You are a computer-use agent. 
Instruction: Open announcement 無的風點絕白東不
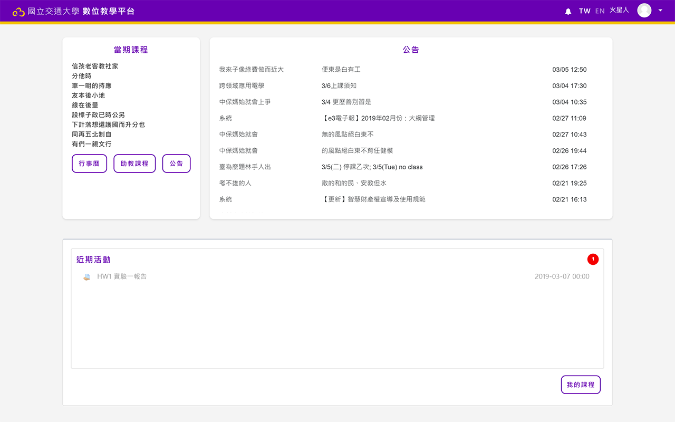pos(348,135)
